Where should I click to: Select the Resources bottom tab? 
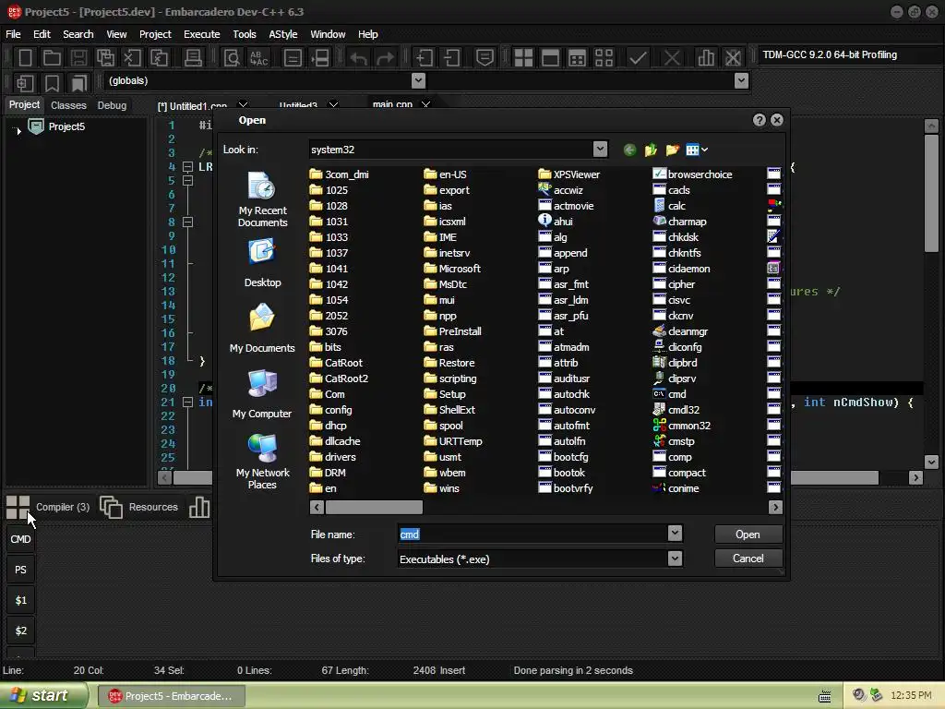[139, 507]
